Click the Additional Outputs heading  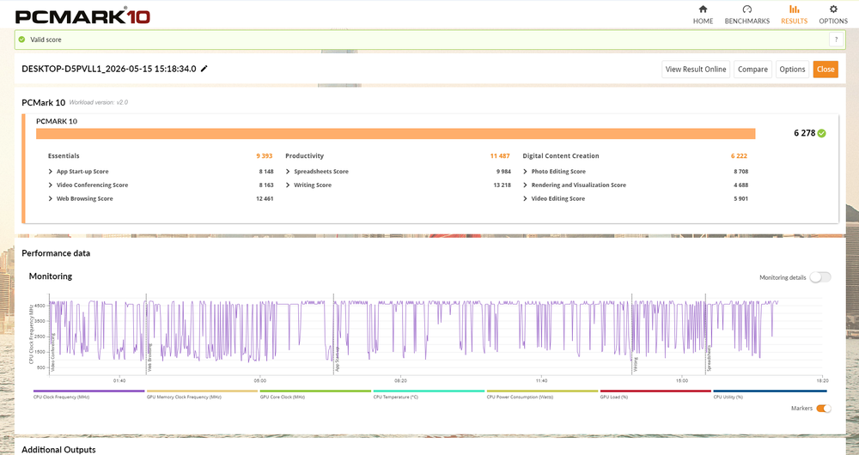tap(58, 450)
